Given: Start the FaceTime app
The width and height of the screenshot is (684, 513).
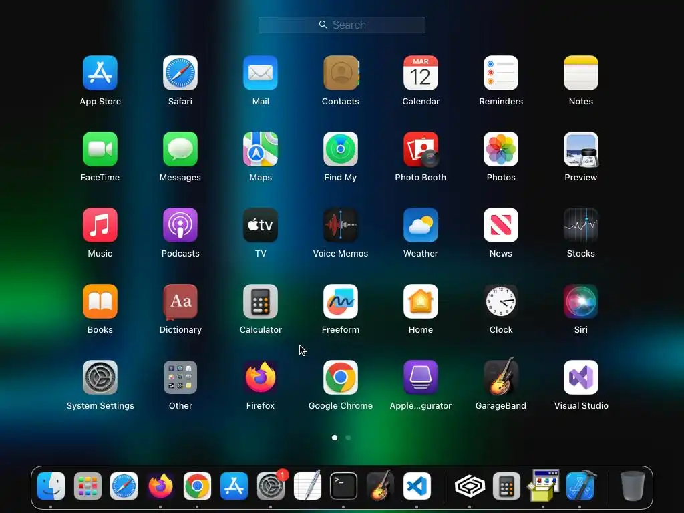Looking at the screenshot, I should point(100,149).
